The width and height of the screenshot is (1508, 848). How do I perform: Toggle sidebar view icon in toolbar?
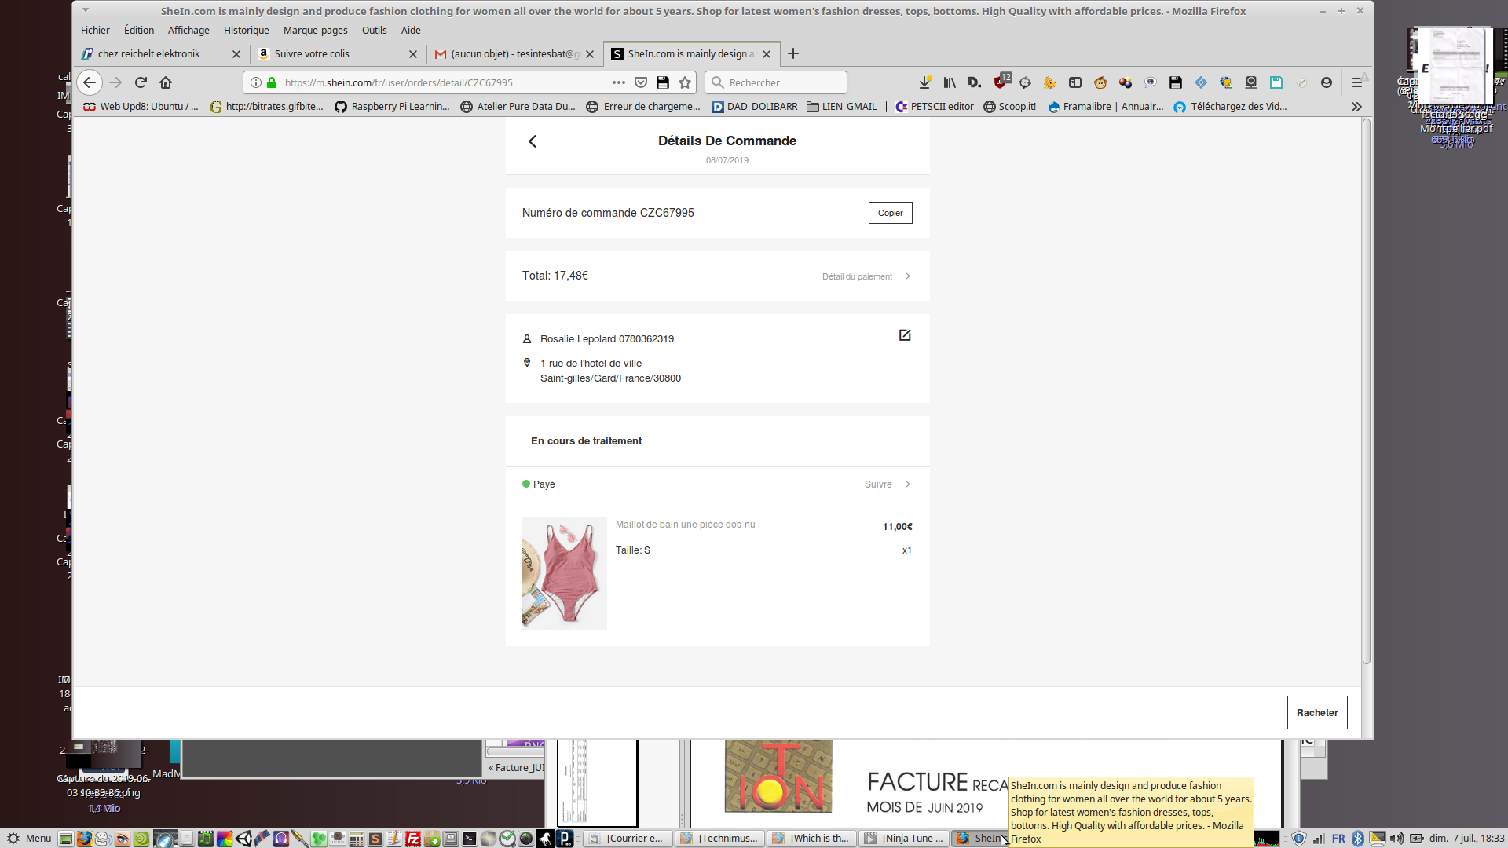pyautogui.click(x=1075, y=82)
